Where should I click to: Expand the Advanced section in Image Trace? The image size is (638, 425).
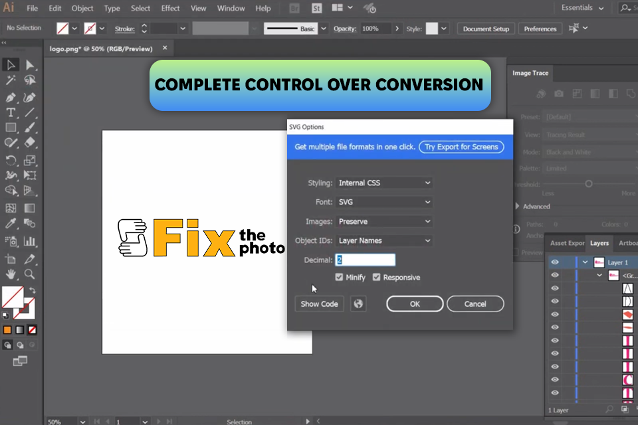(x=517, y=207)
